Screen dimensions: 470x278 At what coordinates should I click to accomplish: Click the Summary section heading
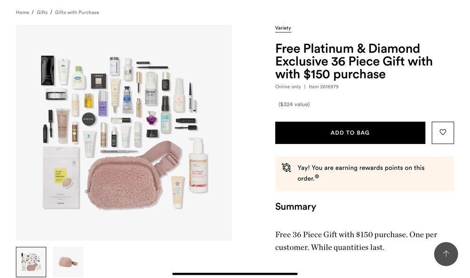pyautogui.click(x=295, y=207)
